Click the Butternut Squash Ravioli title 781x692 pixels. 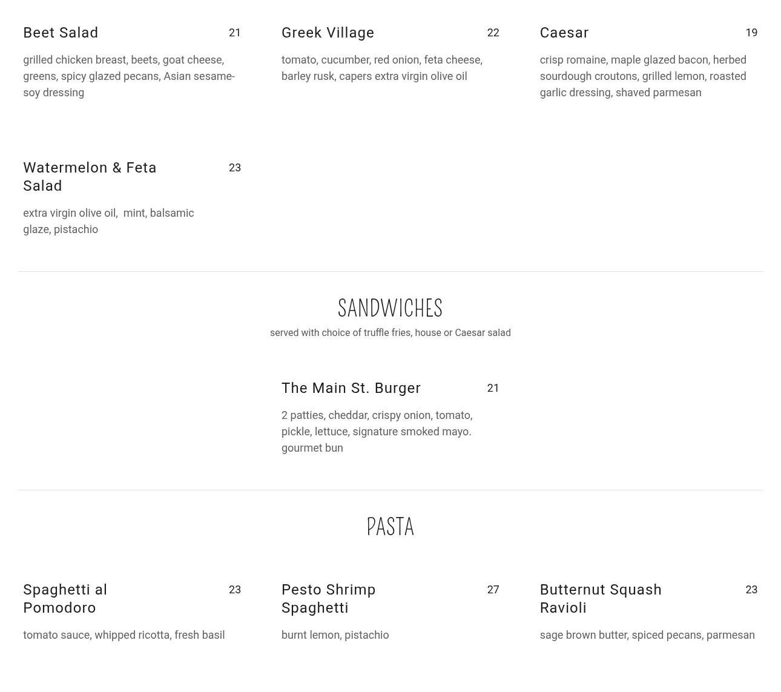[600, 598]
